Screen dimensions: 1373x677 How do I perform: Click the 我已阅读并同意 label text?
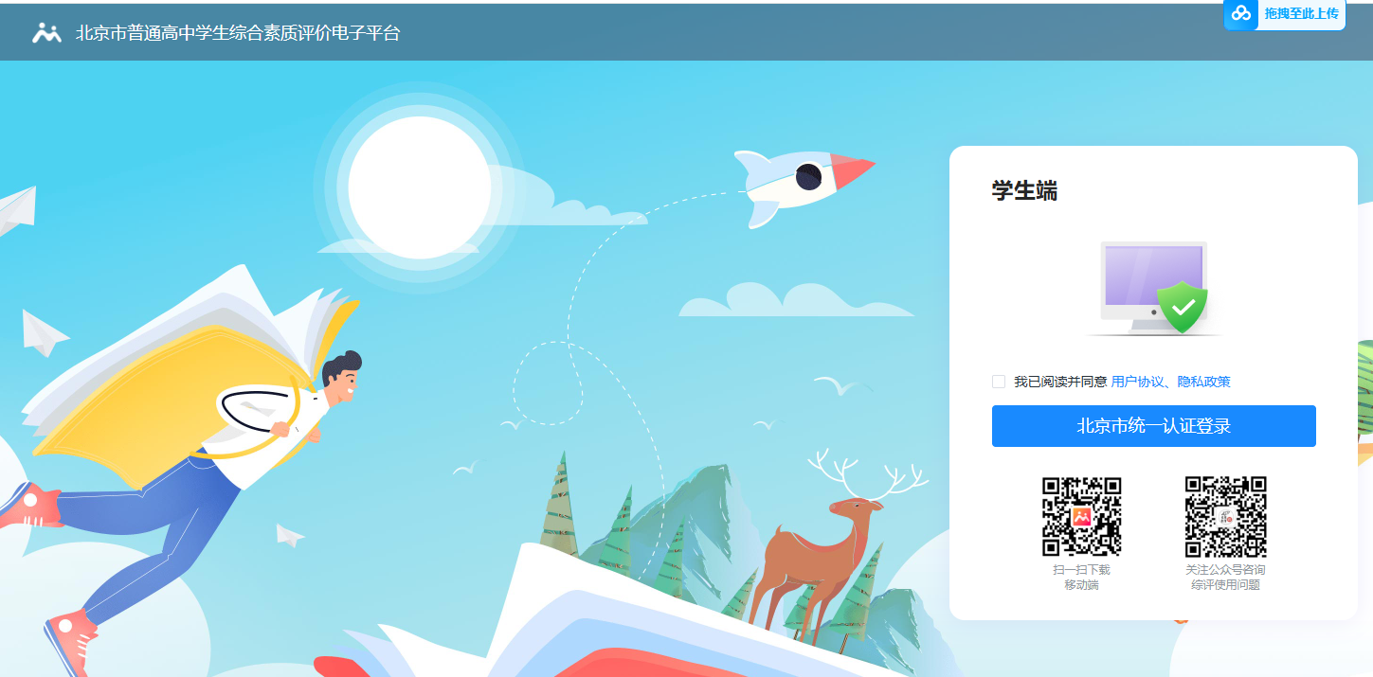coord(1060,382)
